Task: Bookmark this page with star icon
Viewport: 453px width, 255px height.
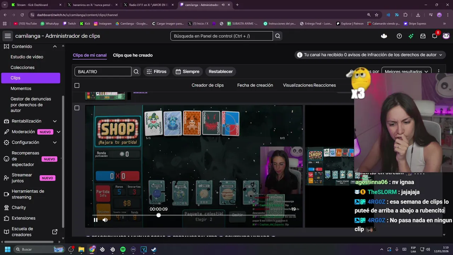Action: [x=377, y=15]
